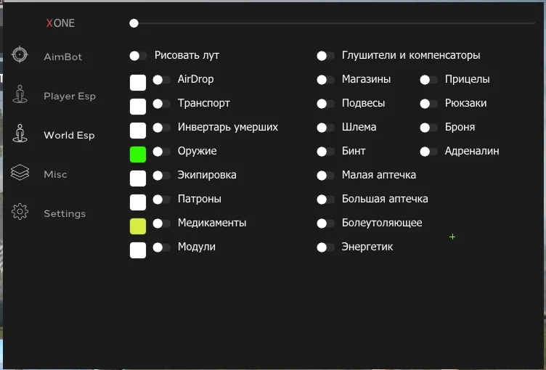Click the XONE logo text
This screenshot has height=370, width=546.
click(x=60, y=23)
